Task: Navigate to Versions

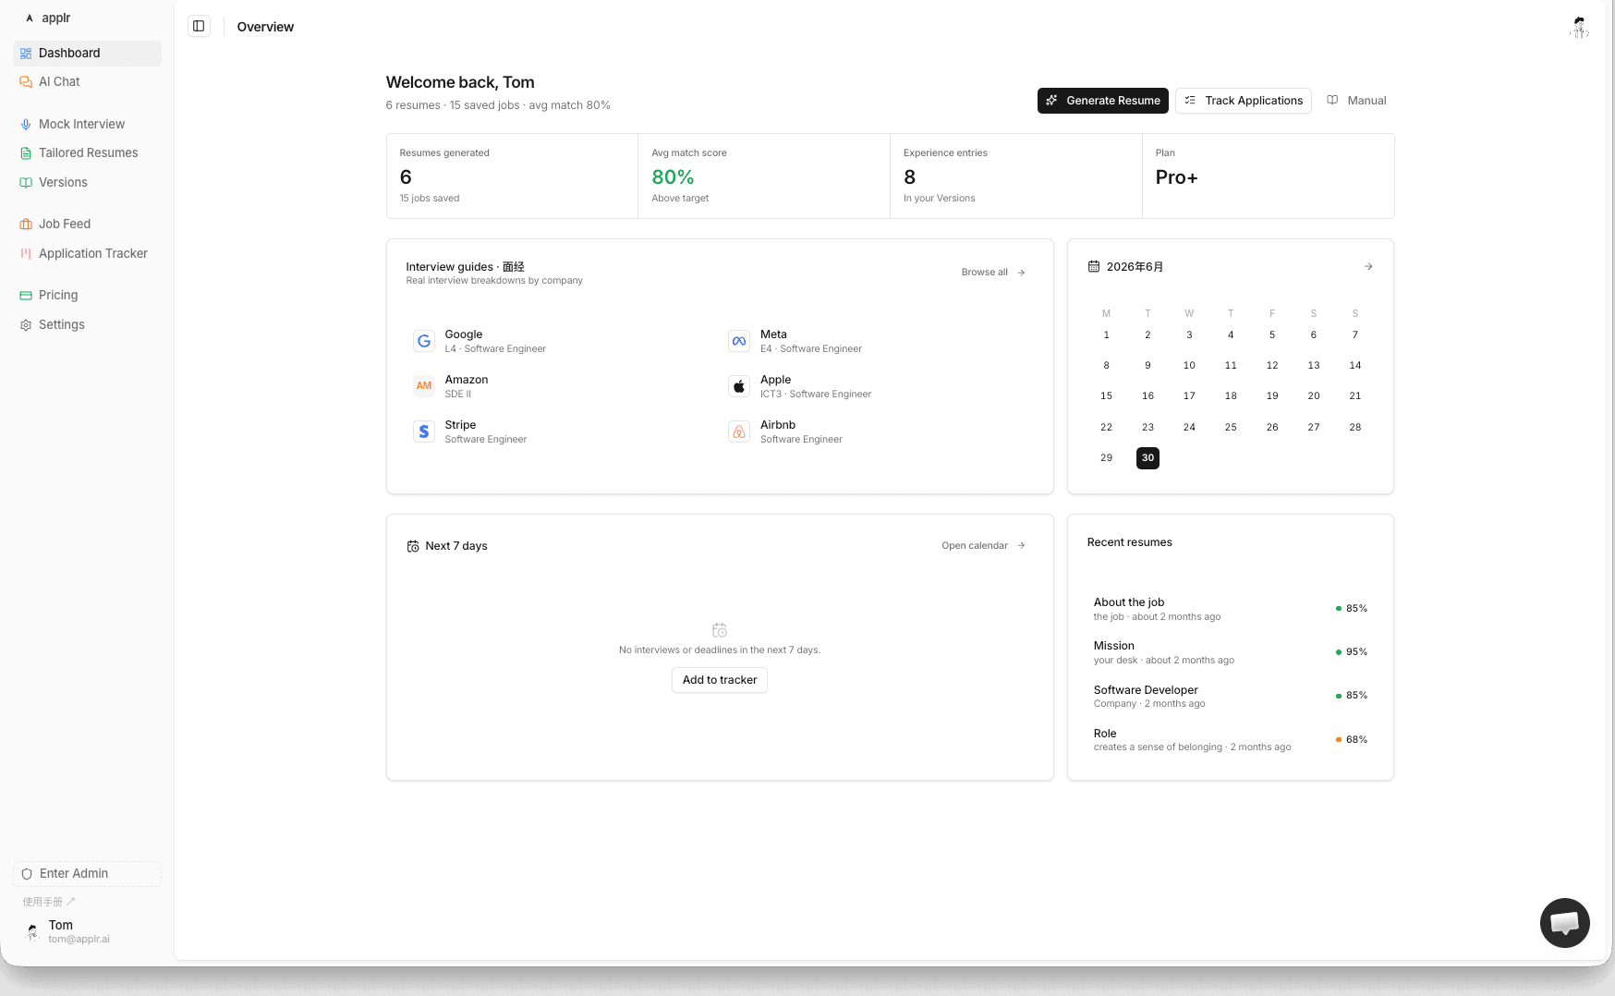Action: point(87,183)
